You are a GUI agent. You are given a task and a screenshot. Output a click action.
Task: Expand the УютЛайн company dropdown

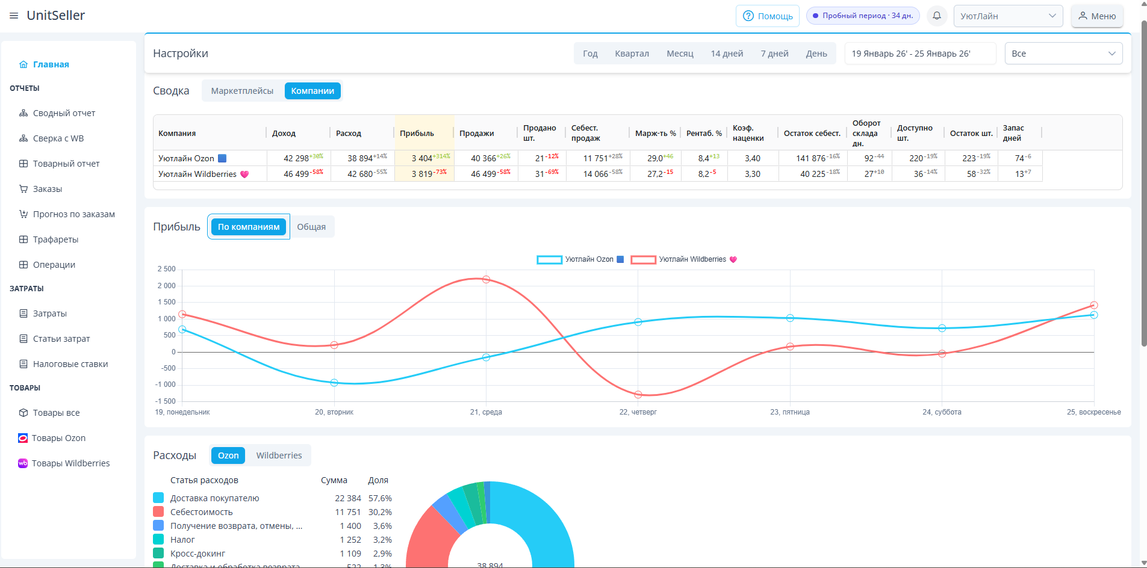pos(1008,16)
